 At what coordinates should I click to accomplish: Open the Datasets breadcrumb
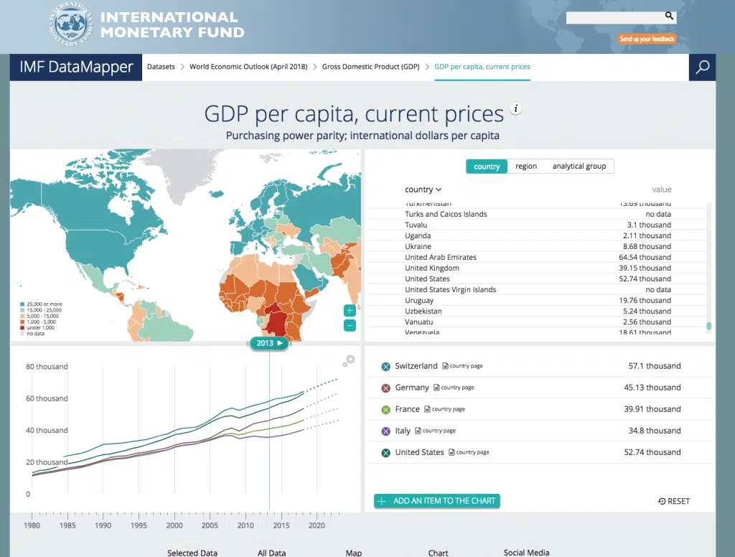[x=161, y=67]
